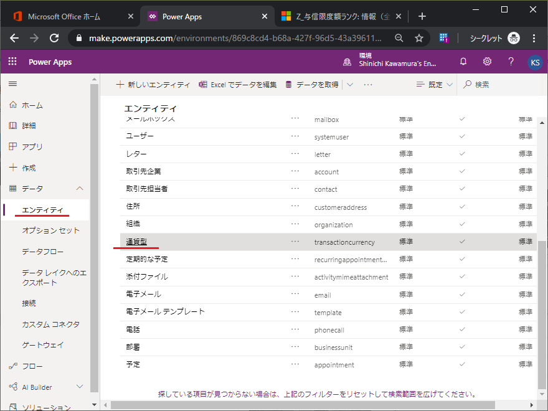
Task: Select アプリ in the left navigation
Action: click(32, 147)
